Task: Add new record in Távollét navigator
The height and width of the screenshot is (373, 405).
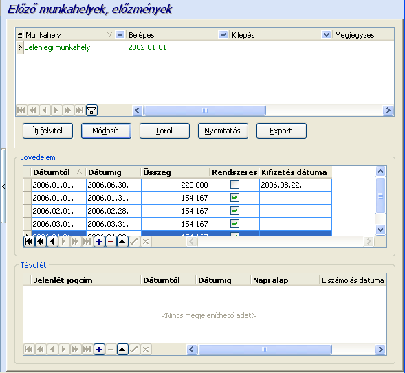Action: [99, 350]
